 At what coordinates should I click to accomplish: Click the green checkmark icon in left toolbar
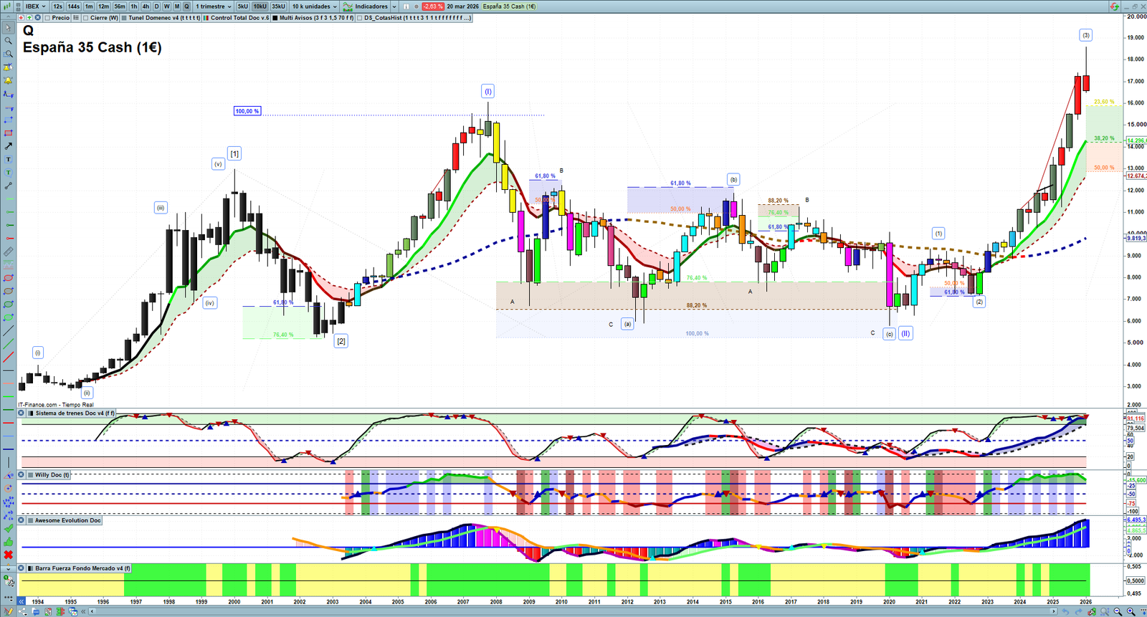pos(8,528)
